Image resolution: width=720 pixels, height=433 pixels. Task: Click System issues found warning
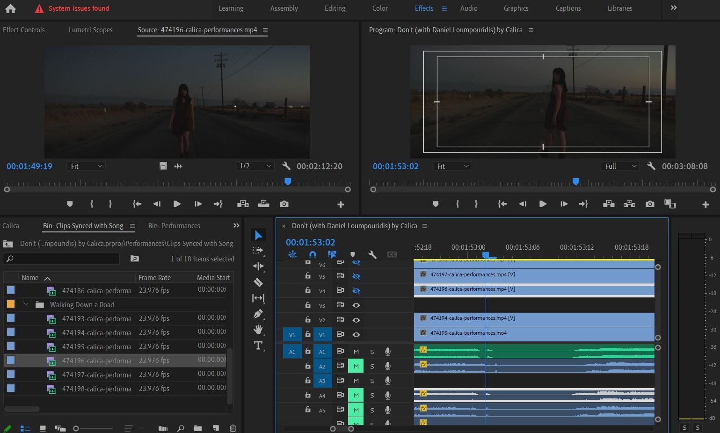coord(72,8)
